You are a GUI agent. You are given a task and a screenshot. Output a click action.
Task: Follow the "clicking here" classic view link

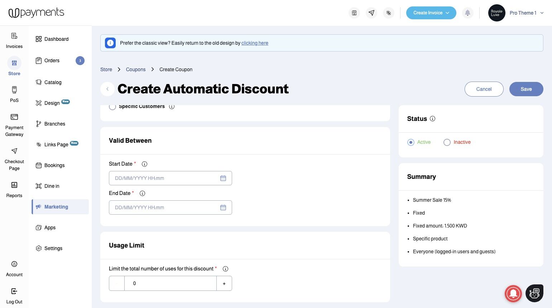[x=255, y=43]
